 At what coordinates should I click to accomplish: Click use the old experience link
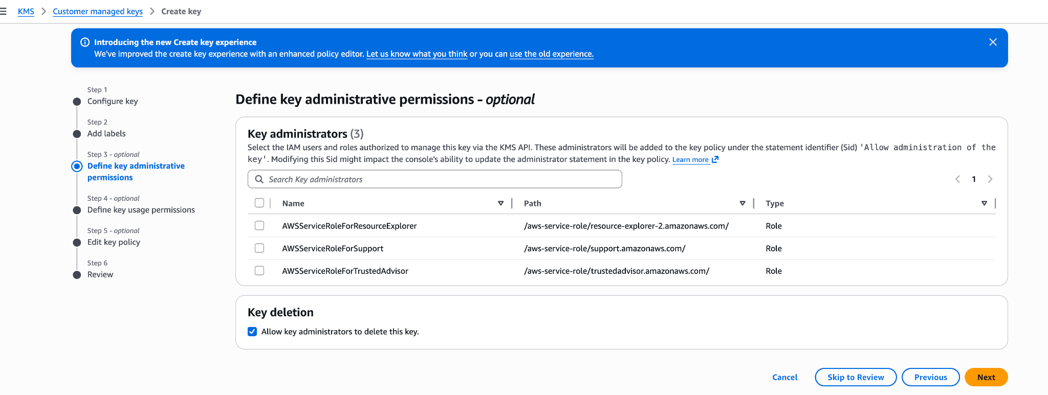coord(552,54)
